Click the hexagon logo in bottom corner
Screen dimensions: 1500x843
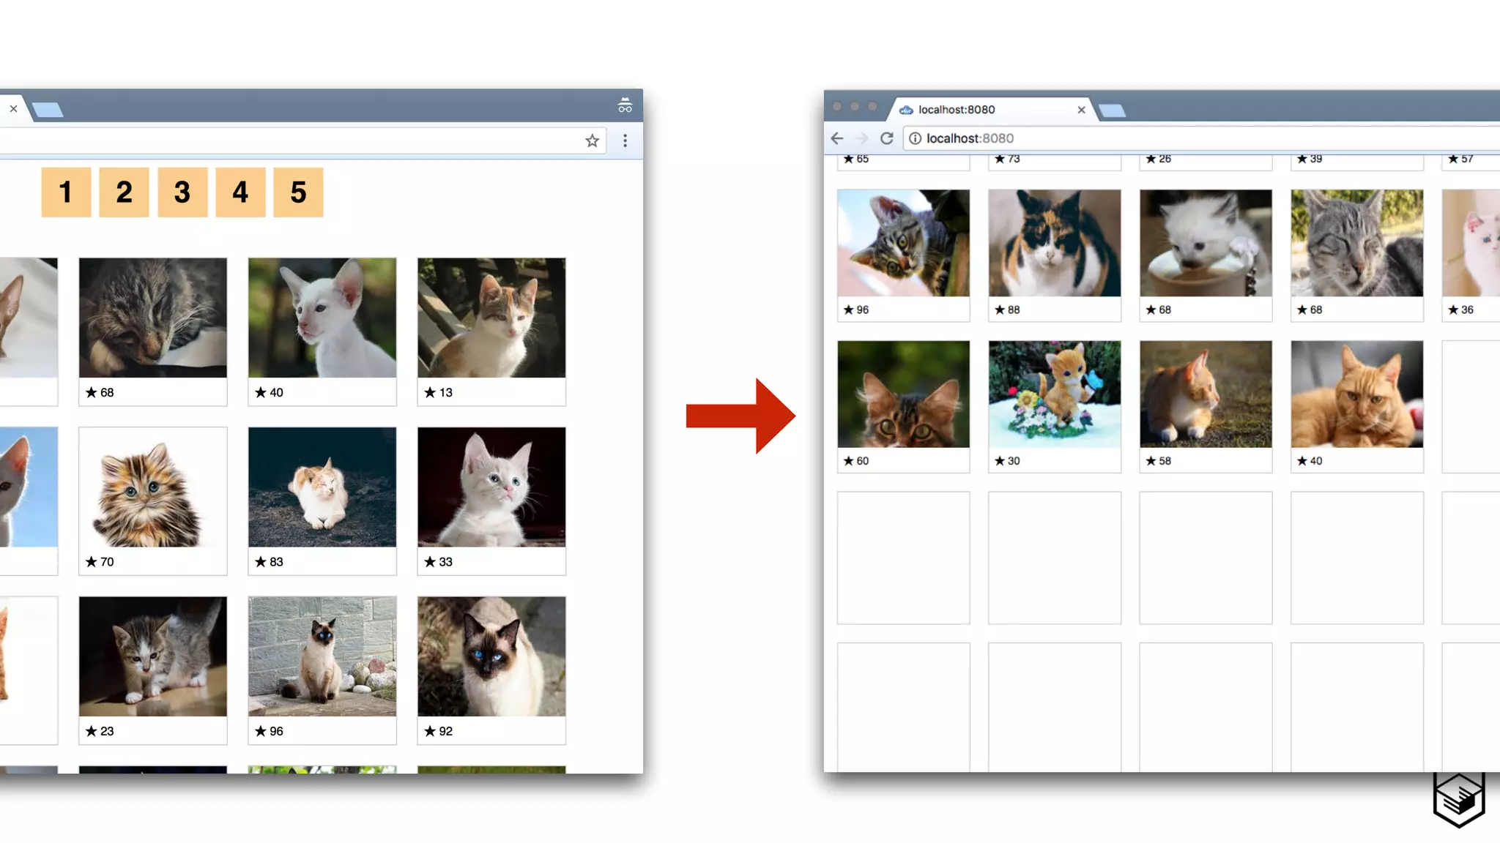click(x=1458, y=799)
